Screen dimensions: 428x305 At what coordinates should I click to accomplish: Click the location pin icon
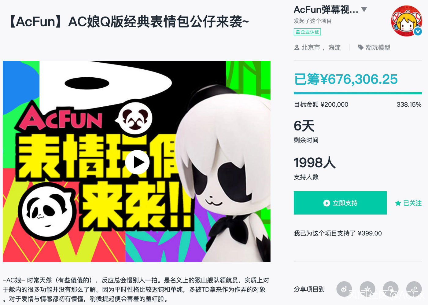[x=297, y=47]
